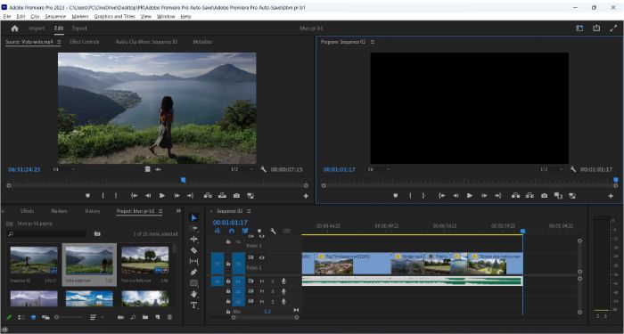Toggle Video 1 track eye visibility
Viewport: 624px width, 334px height.
(x=261, y=257)
